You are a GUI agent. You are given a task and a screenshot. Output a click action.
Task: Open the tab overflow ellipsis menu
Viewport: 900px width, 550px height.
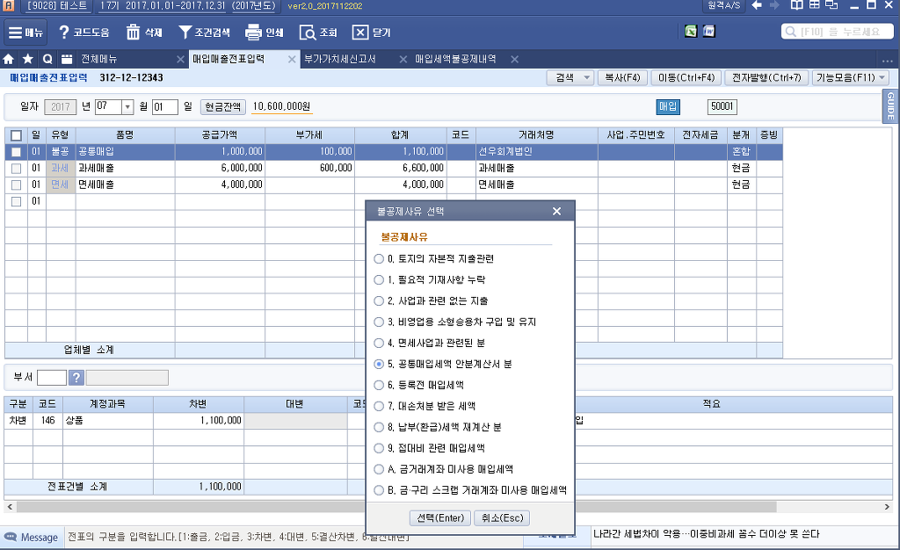[888, 61]
